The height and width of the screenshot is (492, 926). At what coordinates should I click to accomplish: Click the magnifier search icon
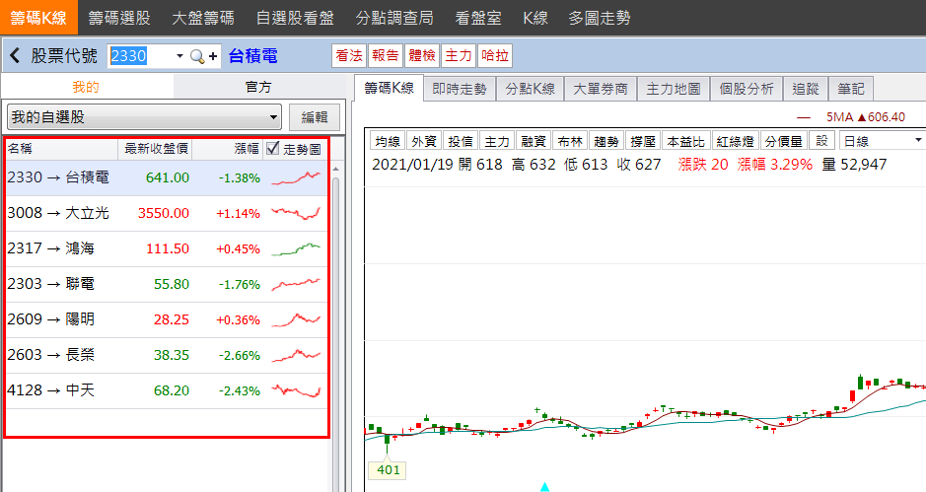pyautogui.click(x=197, y=56)
